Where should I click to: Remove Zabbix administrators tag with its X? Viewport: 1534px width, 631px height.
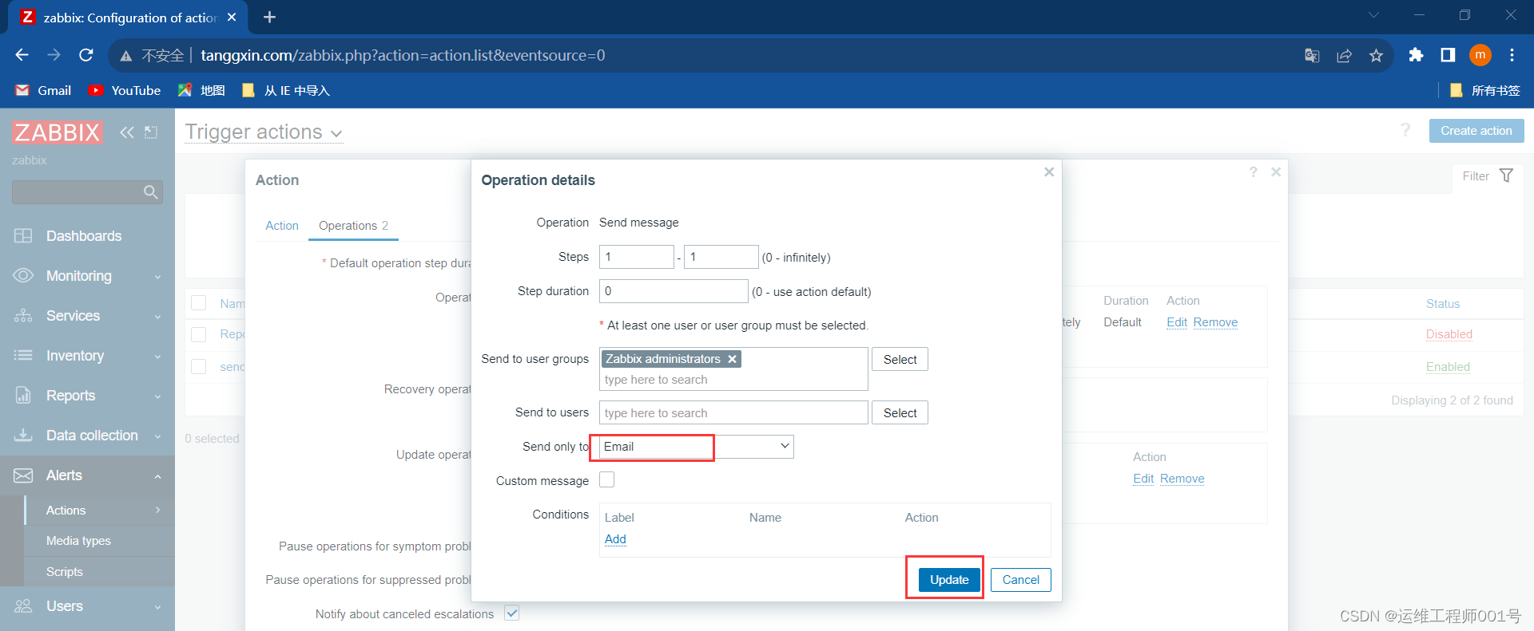click(732, 359)
